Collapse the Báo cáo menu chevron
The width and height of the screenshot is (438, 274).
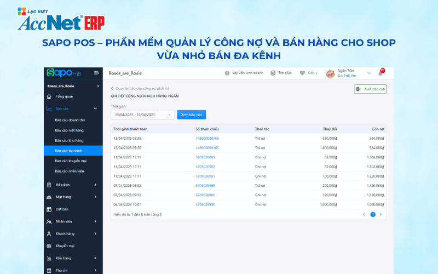[x=95, y=109]
